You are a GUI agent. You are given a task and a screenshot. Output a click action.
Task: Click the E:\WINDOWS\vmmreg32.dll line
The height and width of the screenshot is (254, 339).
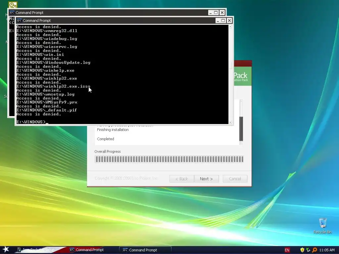tap(47, 31)
